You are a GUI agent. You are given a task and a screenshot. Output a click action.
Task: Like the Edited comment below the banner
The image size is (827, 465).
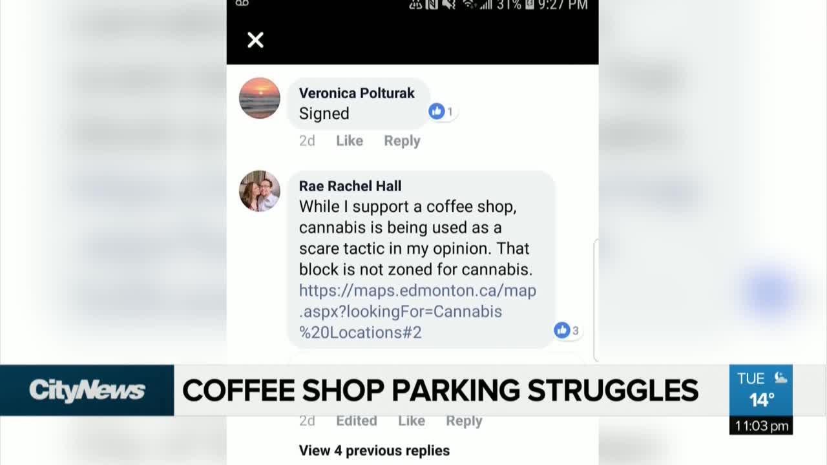pyautogui.click(x=412, y=421)
